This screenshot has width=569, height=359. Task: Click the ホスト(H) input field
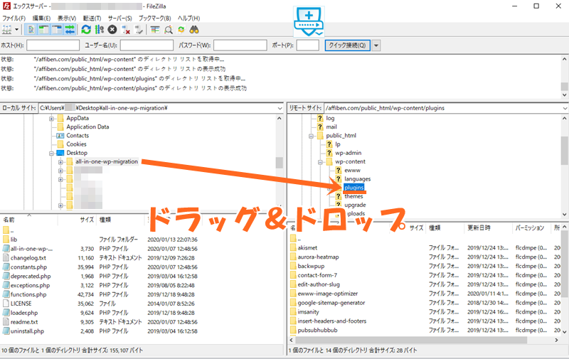pyautogui.click(x=53, y=45)
